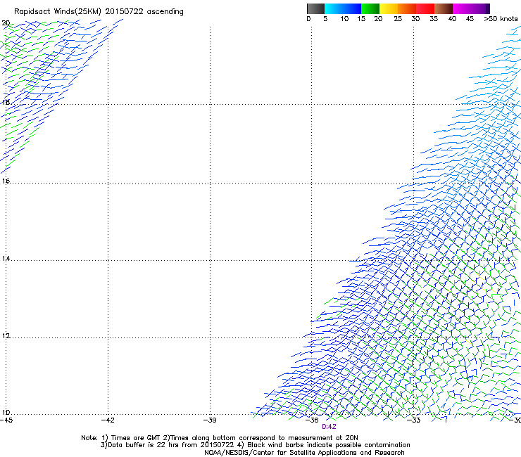521x457 pixels.
Task: Click the "45" label under the color bar
Action: pos(470,19)
